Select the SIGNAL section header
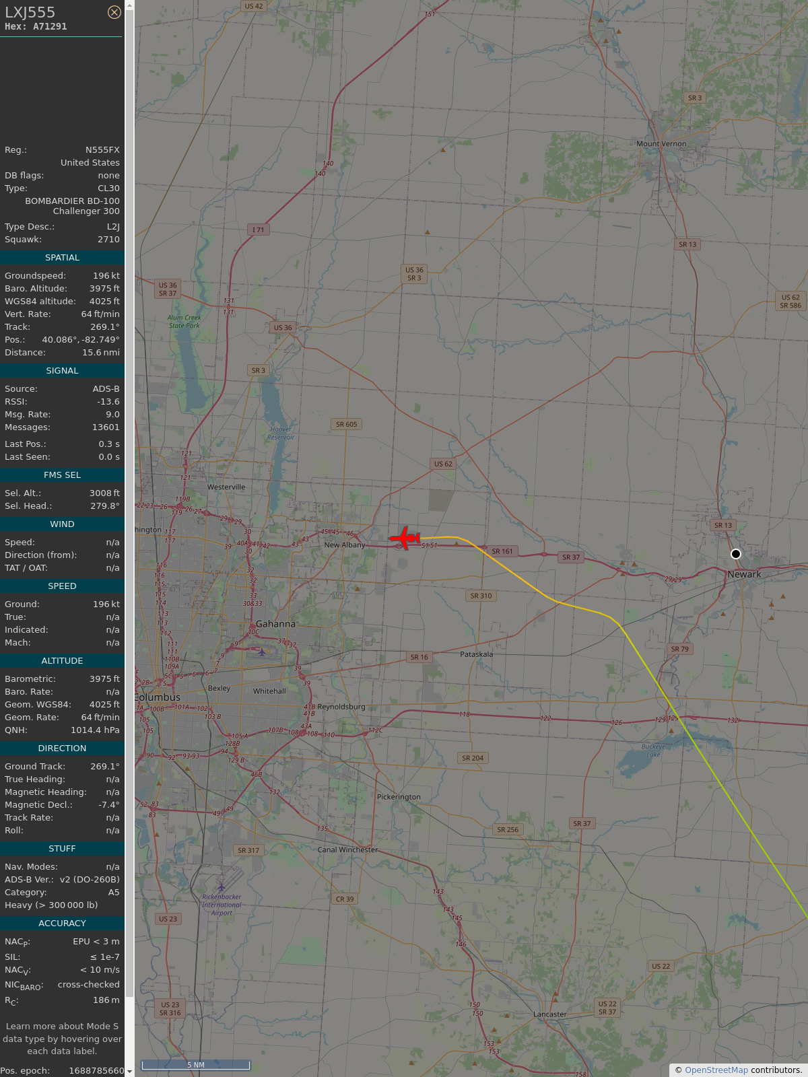 coord(62,371)
